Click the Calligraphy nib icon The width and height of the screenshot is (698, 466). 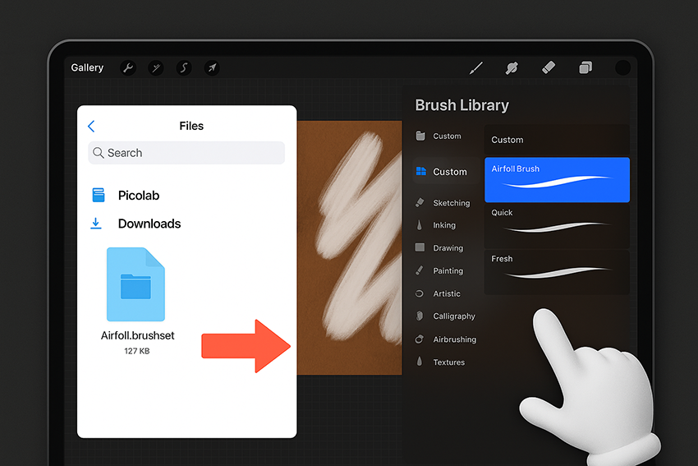[x=420, y=316]
